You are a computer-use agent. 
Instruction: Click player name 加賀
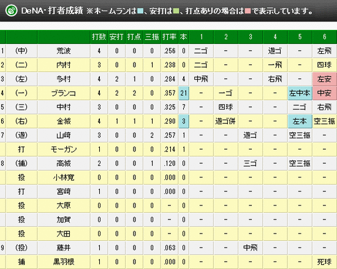[64, 219]
